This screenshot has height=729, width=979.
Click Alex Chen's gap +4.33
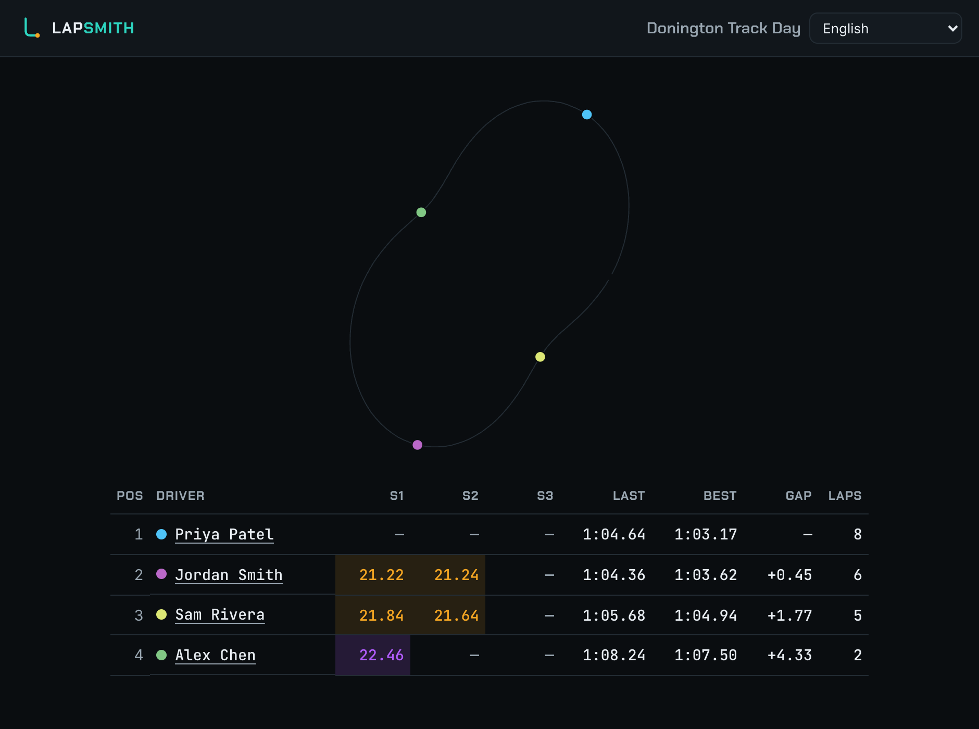pos(789,655)
